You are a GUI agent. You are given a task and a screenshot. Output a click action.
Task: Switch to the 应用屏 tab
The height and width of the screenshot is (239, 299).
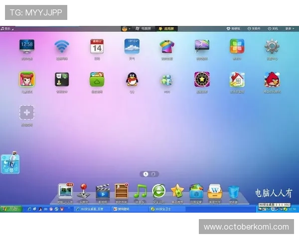coord(166,28)
